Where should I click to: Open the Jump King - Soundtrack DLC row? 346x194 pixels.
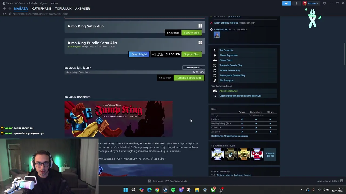click(x=135, y=72)
